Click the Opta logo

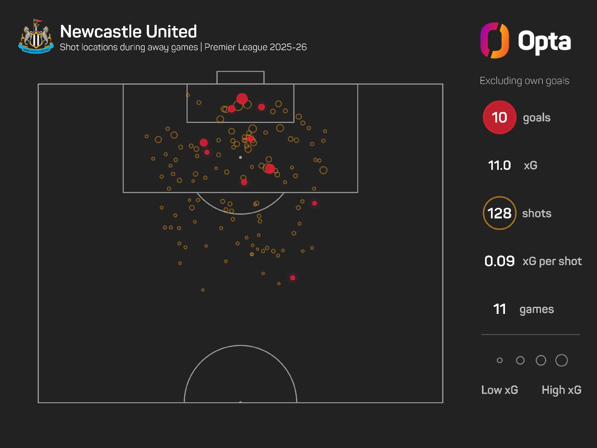(525, 41)
